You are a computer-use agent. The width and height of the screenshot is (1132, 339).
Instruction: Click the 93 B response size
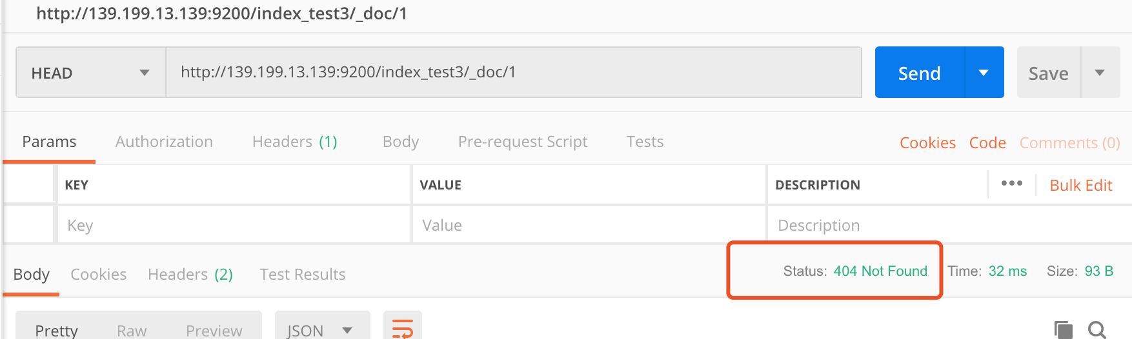point(1099,271)
